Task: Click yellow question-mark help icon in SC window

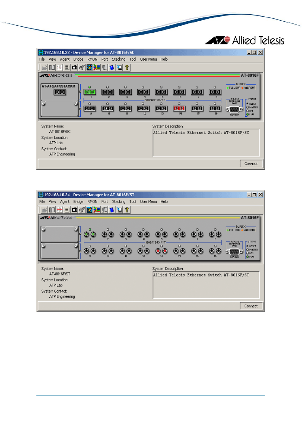Action: click(127, 68)
